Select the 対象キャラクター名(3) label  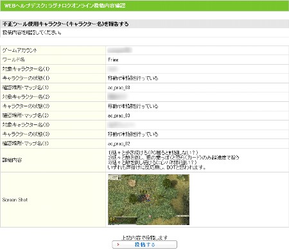pyautogui.click(x=26, y=125)
